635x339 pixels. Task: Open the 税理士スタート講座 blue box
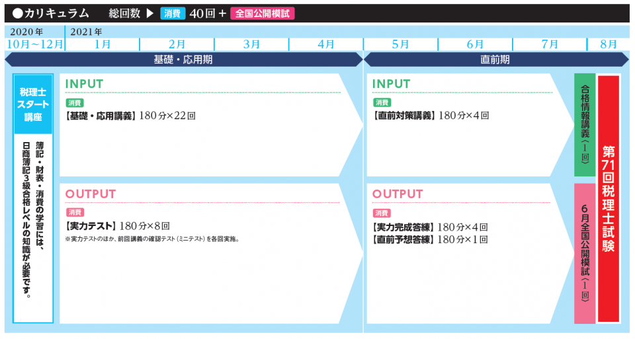33,104
